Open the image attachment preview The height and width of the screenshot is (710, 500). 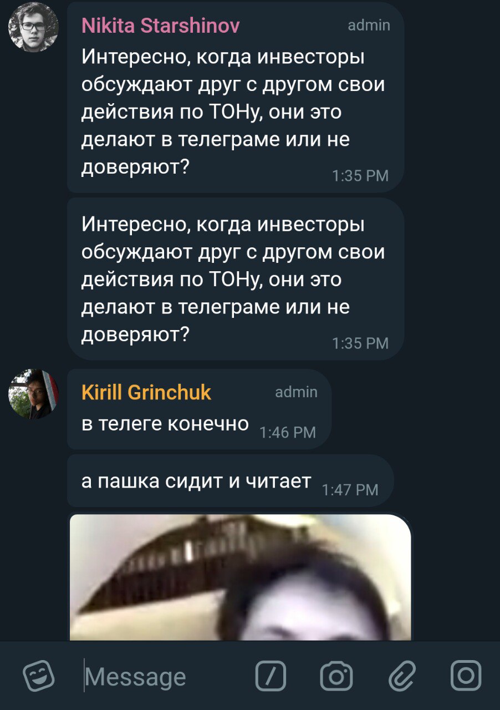pos(241,577)
